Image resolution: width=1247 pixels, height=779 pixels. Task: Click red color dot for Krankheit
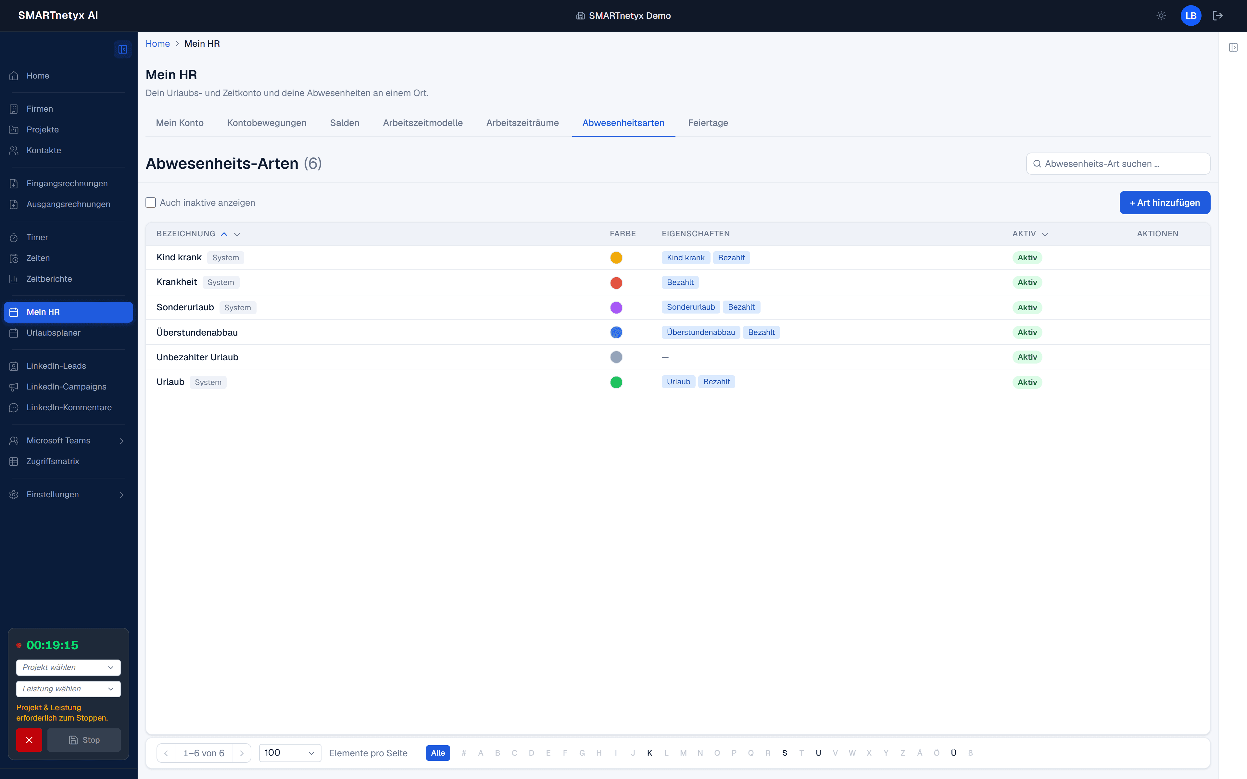point(616,282)
